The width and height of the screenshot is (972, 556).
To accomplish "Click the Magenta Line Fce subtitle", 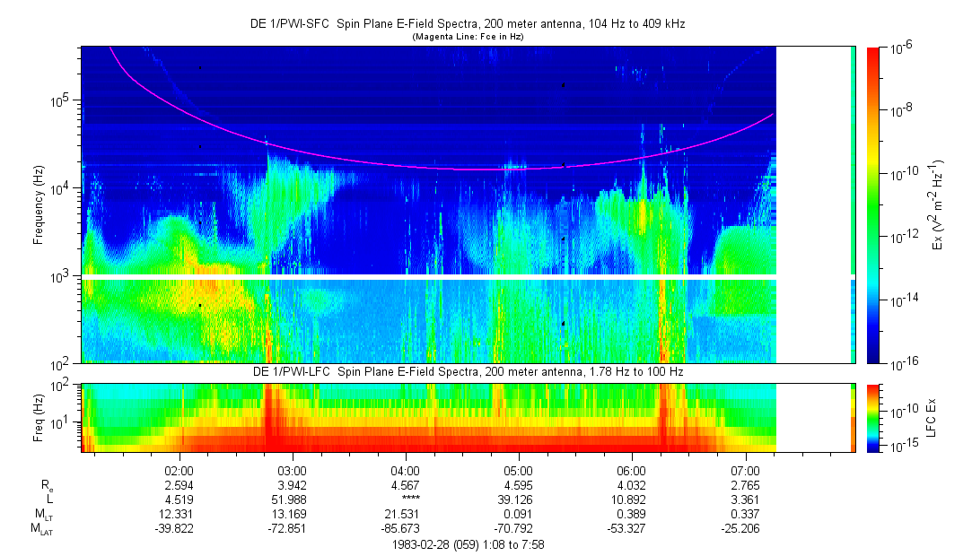I will tap(467, 37).
